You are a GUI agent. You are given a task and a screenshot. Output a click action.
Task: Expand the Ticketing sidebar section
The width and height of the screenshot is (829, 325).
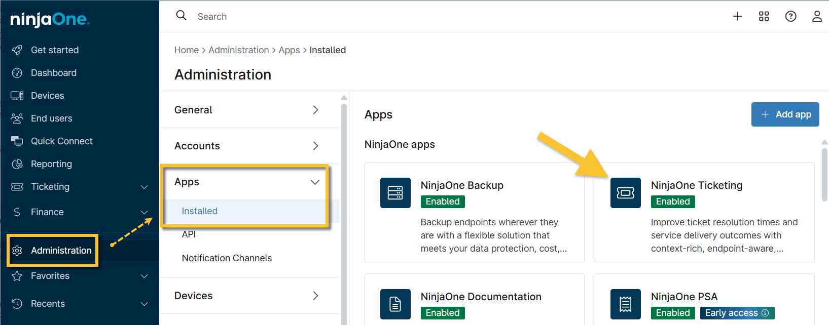(x=144, y=187)
